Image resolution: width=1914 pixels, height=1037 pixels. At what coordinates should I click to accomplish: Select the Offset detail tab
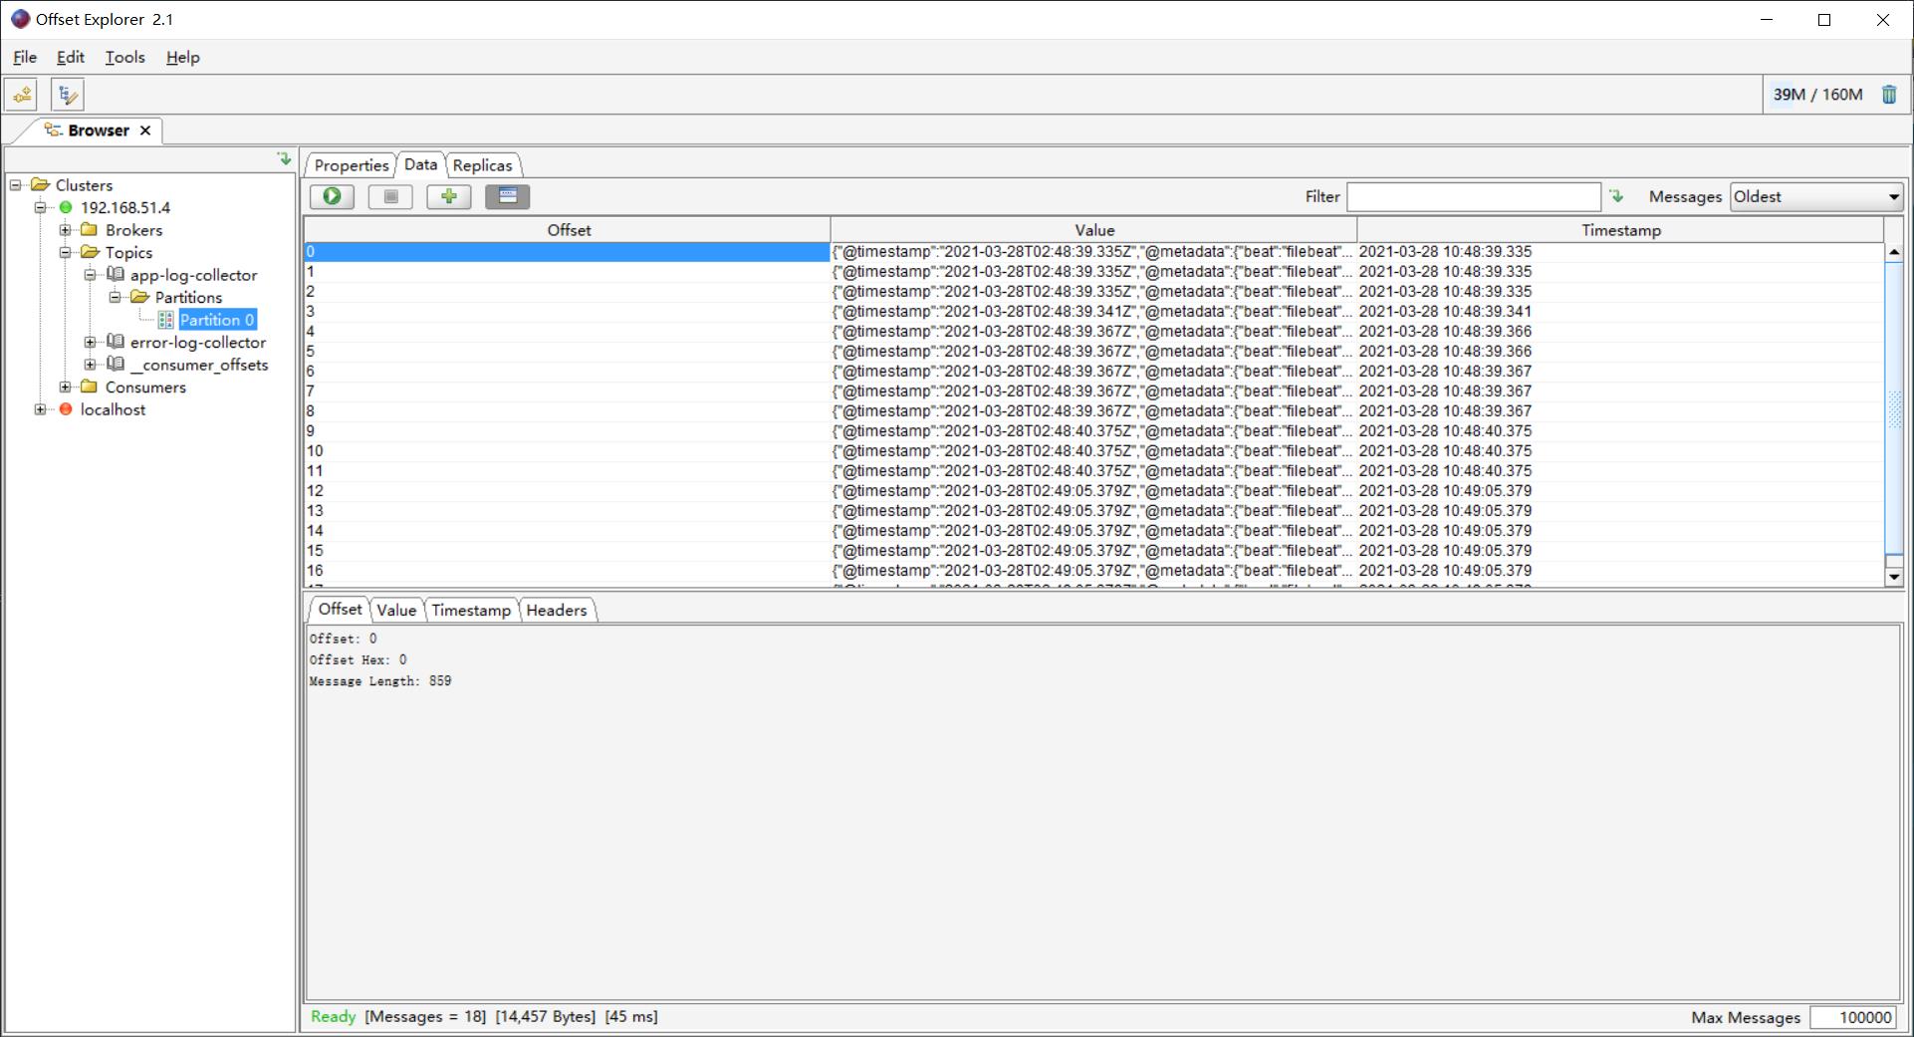point(341,609)
